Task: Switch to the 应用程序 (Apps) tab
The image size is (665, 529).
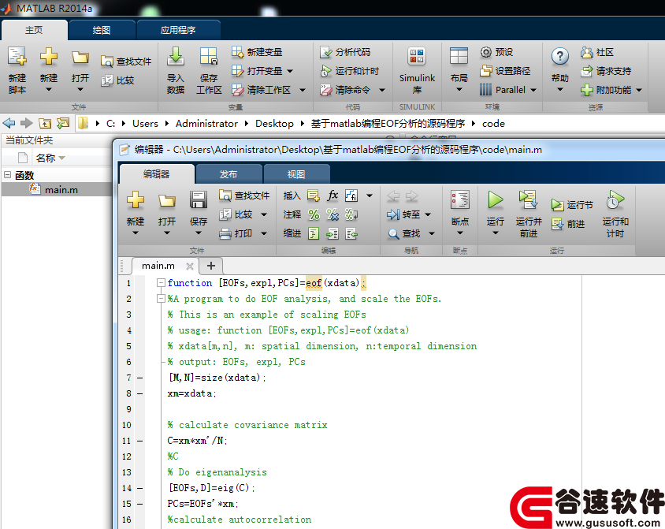Action: [x=178, y=30]
